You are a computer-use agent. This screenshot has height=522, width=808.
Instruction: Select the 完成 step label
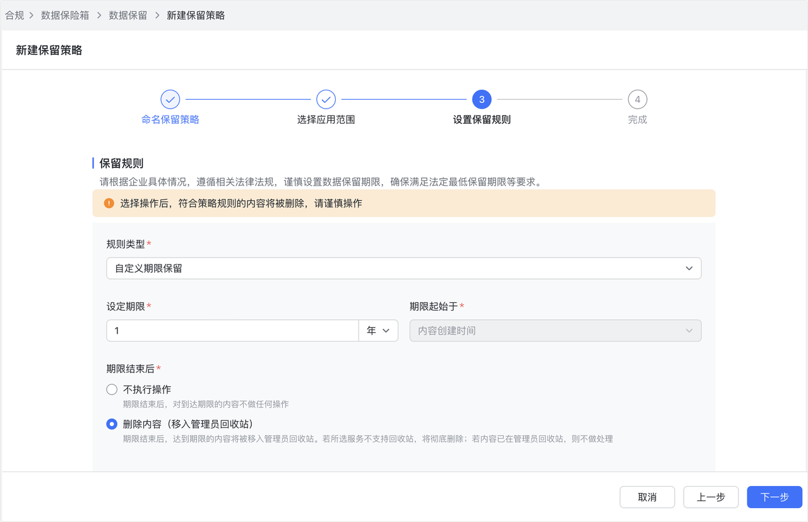click(638, 119)
